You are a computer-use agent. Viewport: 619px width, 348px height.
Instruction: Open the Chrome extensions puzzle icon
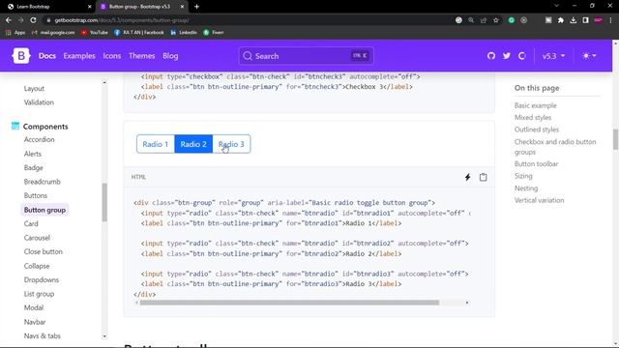(x=561, y=20)
